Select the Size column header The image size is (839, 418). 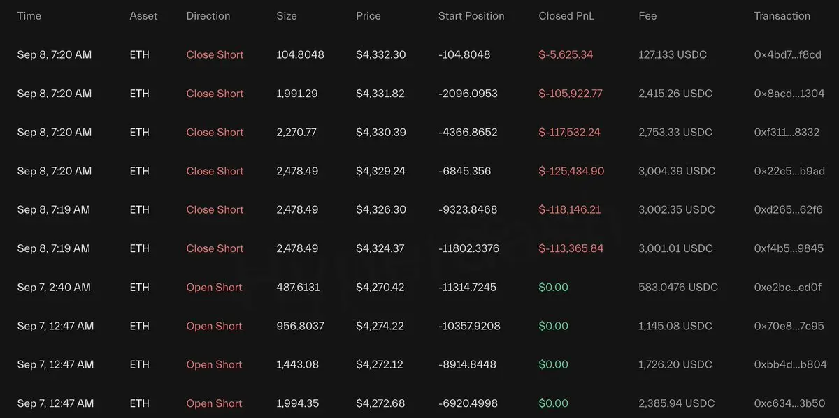[287, 15]
